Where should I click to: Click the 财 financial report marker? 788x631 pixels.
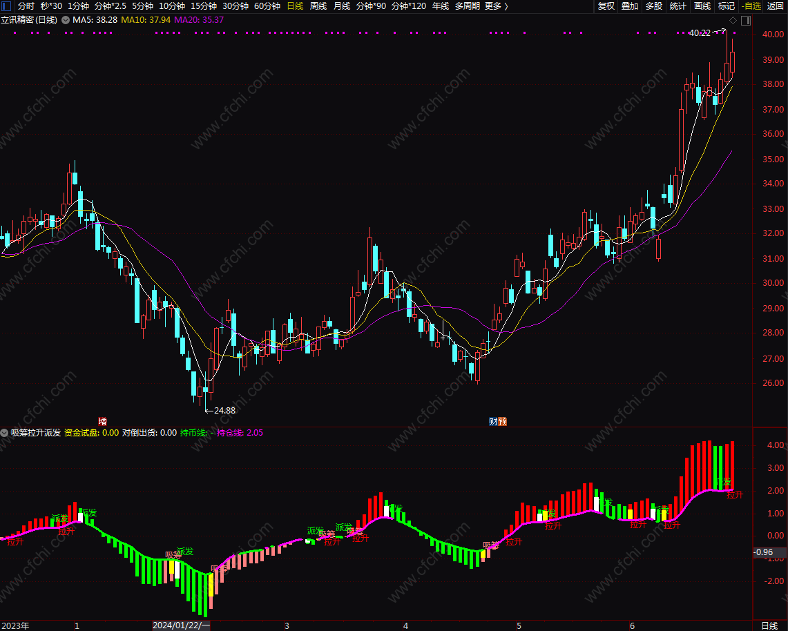point(493,422)
